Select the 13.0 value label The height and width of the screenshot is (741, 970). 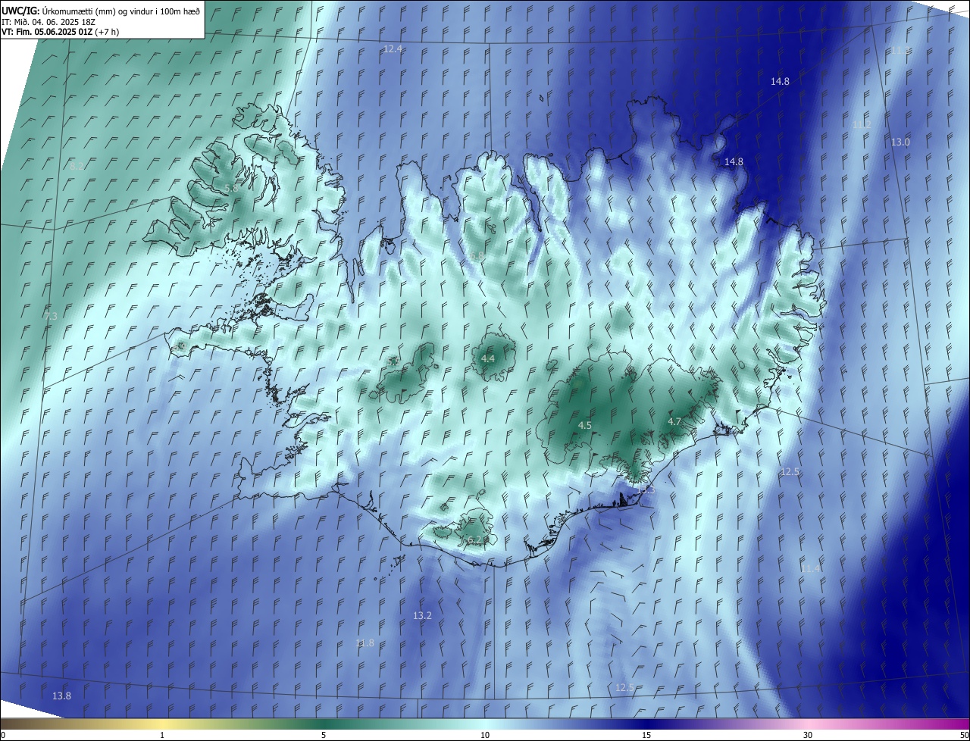tap(900, 142)
